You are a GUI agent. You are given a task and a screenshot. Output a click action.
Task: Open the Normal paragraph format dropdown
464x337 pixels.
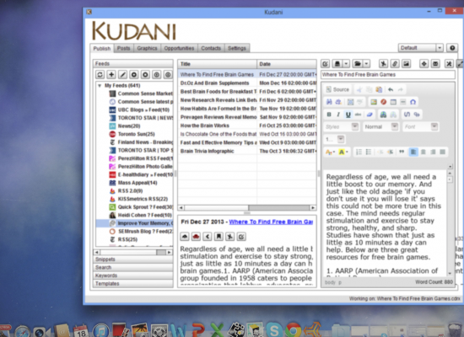[x=380, y=127]
